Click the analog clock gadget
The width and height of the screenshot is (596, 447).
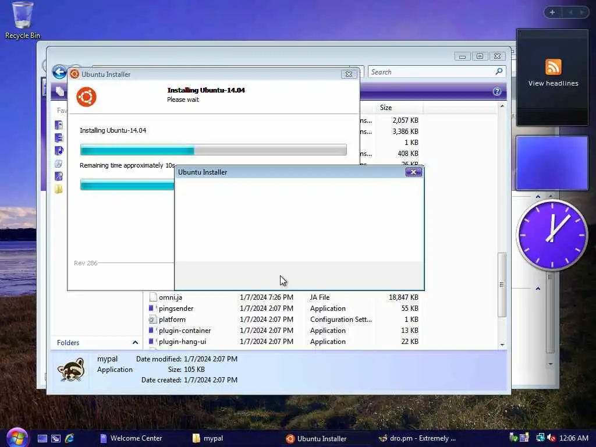tap(552, 235)
